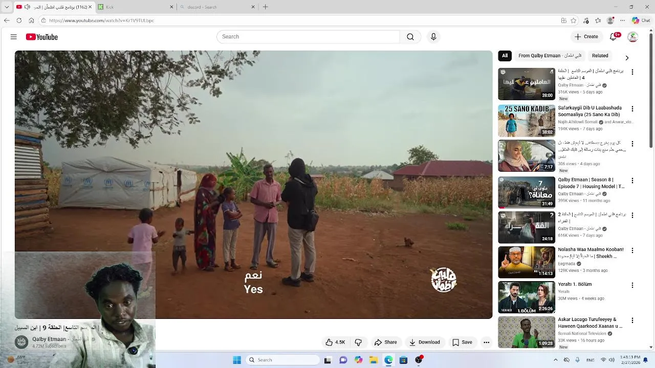Show next filter chips with arrow
The image size is (655, 368).
[627, 58]
